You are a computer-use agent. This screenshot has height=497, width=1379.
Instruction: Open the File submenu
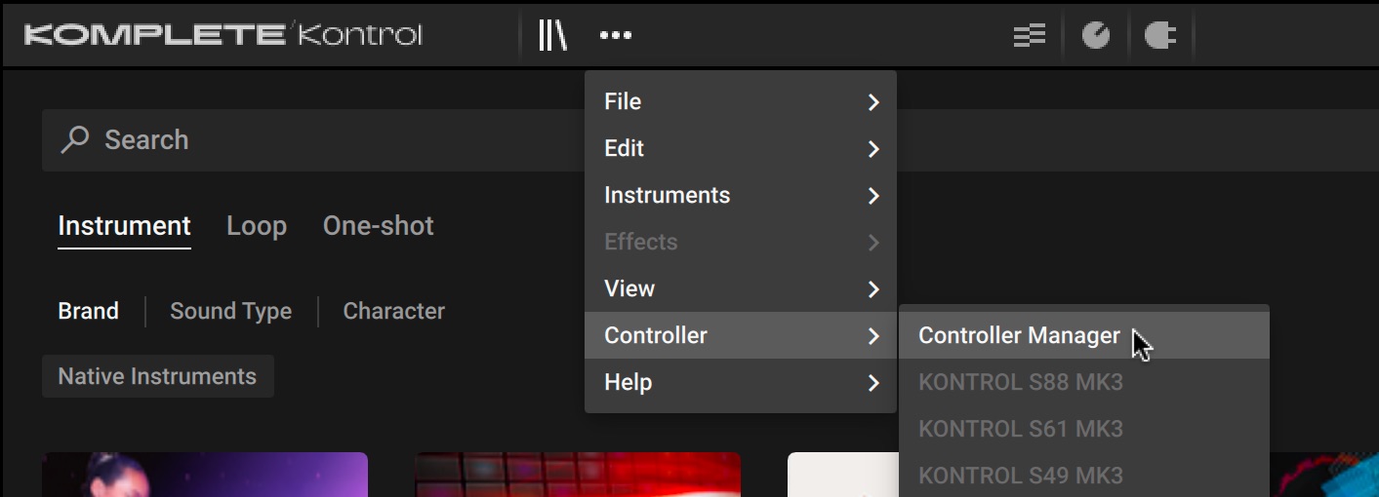[741, 101]
